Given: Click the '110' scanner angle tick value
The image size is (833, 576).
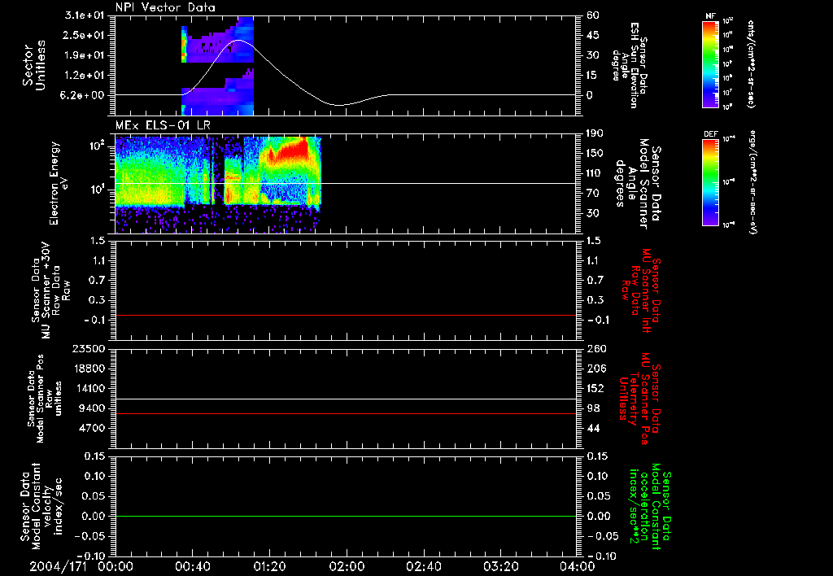Looking at the screenshot, I should click(595, 173).
